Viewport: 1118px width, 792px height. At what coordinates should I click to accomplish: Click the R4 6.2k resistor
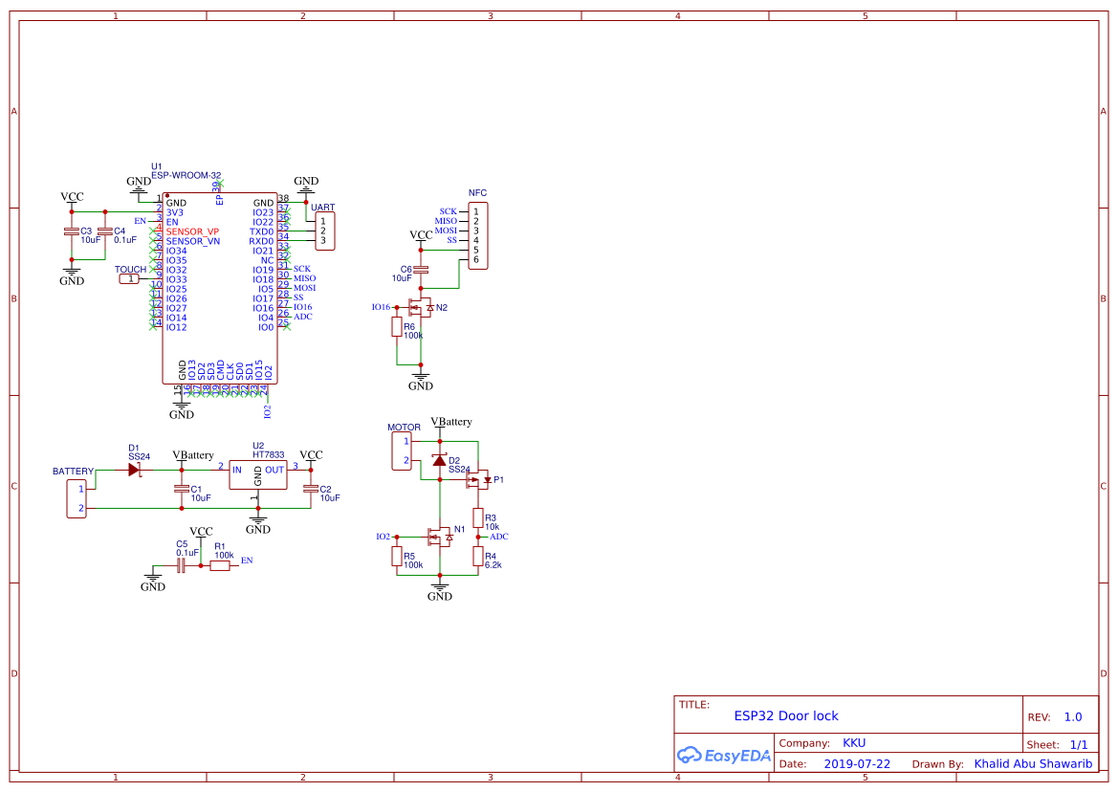tap(477, 557)
